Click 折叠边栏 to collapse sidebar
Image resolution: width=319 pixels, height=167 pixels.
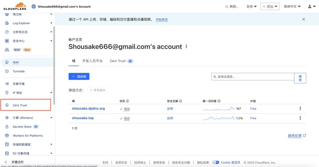17,162
